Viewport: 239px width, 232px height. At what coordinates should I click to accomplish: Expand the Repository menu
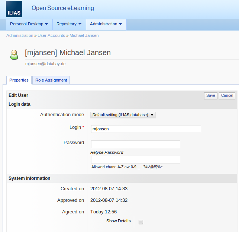69,24
